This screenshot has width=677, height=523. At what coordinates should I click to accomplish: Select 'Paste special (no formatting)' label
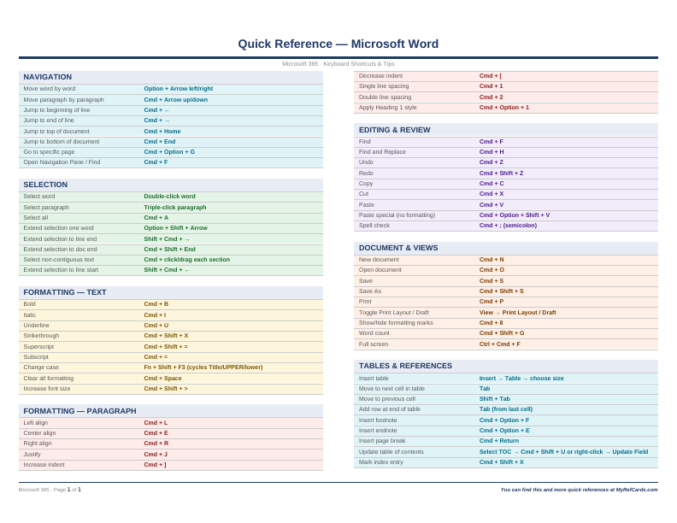[397, 215]
